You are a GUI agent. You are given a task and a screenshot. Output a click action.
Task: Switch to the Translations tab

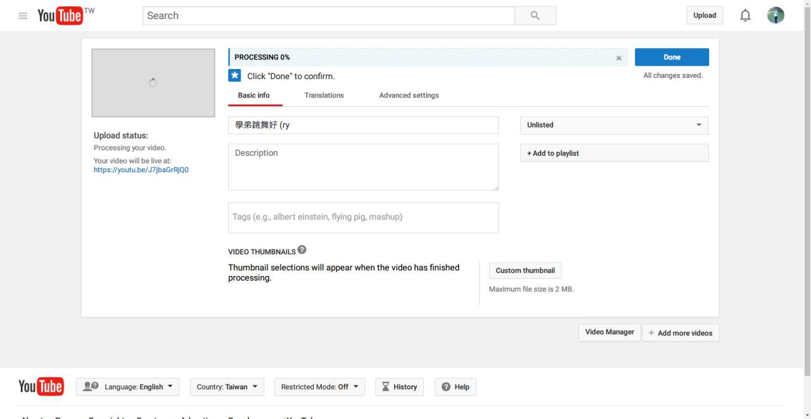(x=324, y=96)
